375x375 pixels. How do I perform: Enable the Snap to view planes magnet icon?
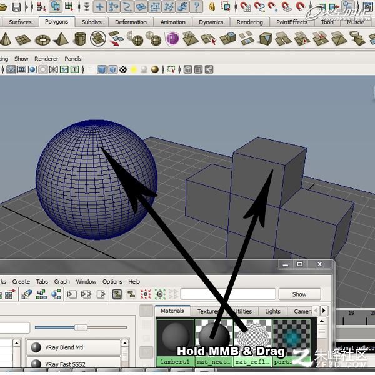tap(287, 7)
